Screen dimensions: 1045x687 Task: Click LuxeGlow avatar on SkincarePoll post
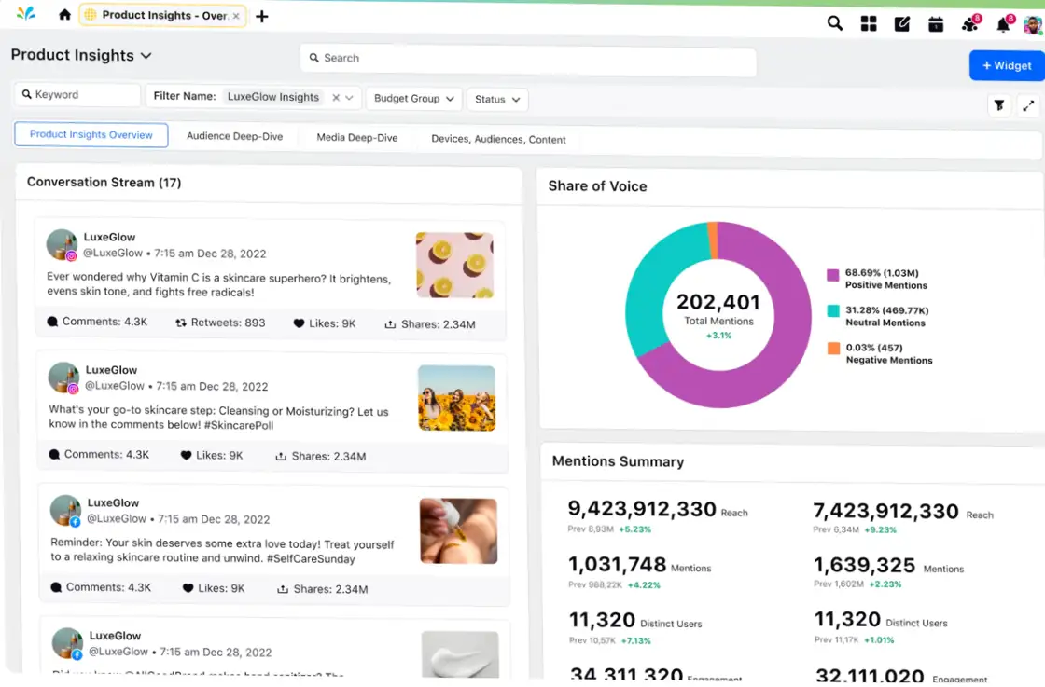63,378
